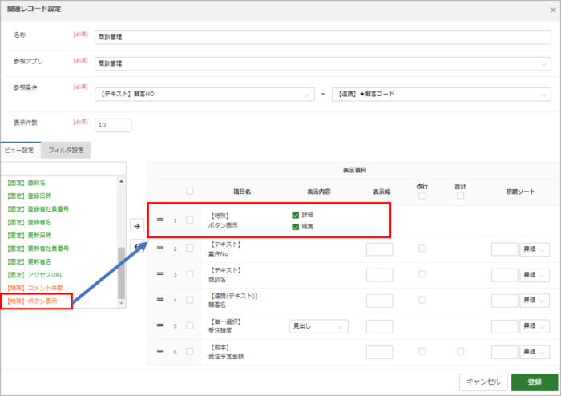561x396 pixels.
Task: Click the 表示件数 input field
Action: point(113,125)
